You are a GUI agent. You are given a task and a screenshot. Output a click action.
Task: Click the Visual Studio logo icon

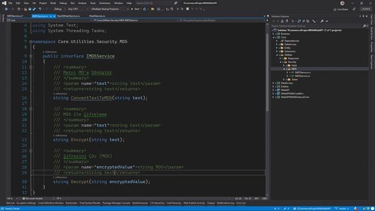[4, 3]
